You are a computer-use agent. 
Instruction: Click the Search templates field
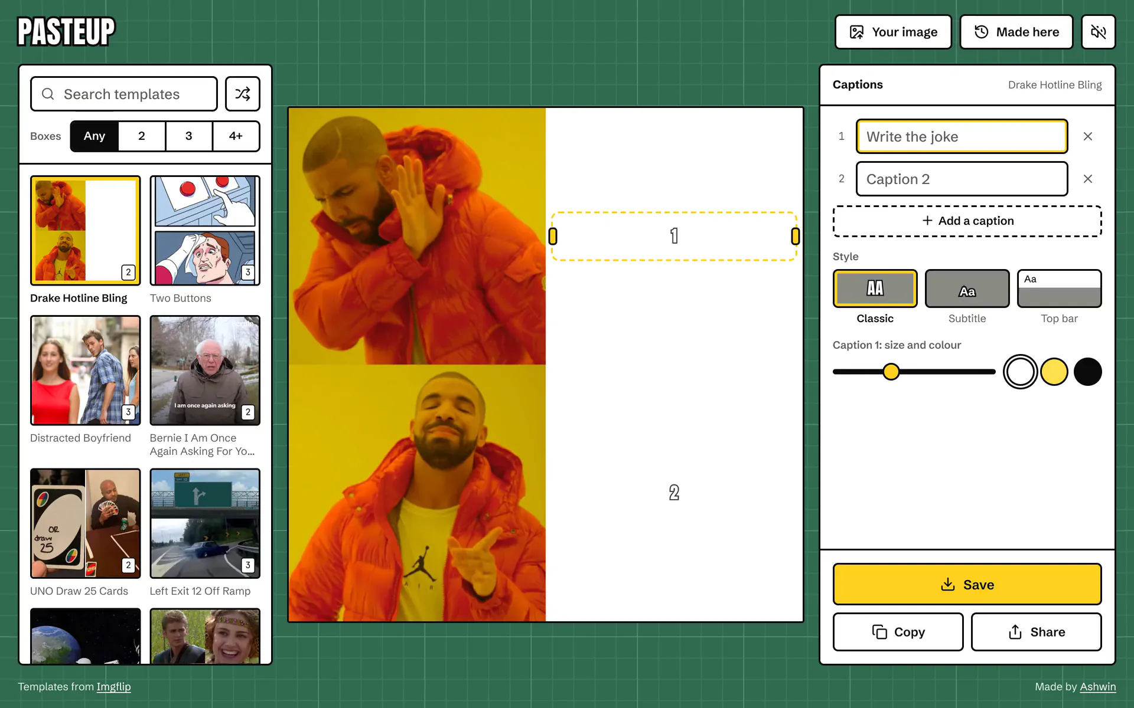point(124,94)
